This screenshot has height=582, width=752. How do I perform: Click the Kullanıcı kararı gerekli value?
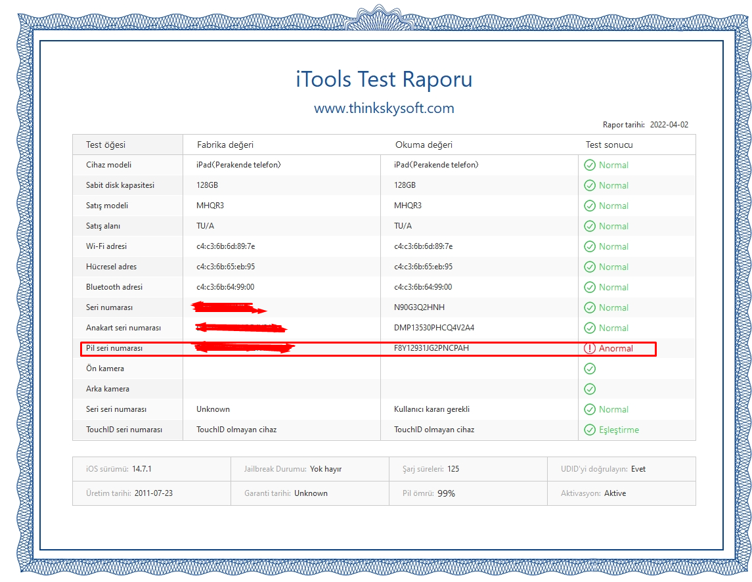coord(431,409)
